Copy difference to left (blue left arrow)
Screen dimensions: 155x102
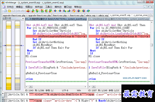60,11
